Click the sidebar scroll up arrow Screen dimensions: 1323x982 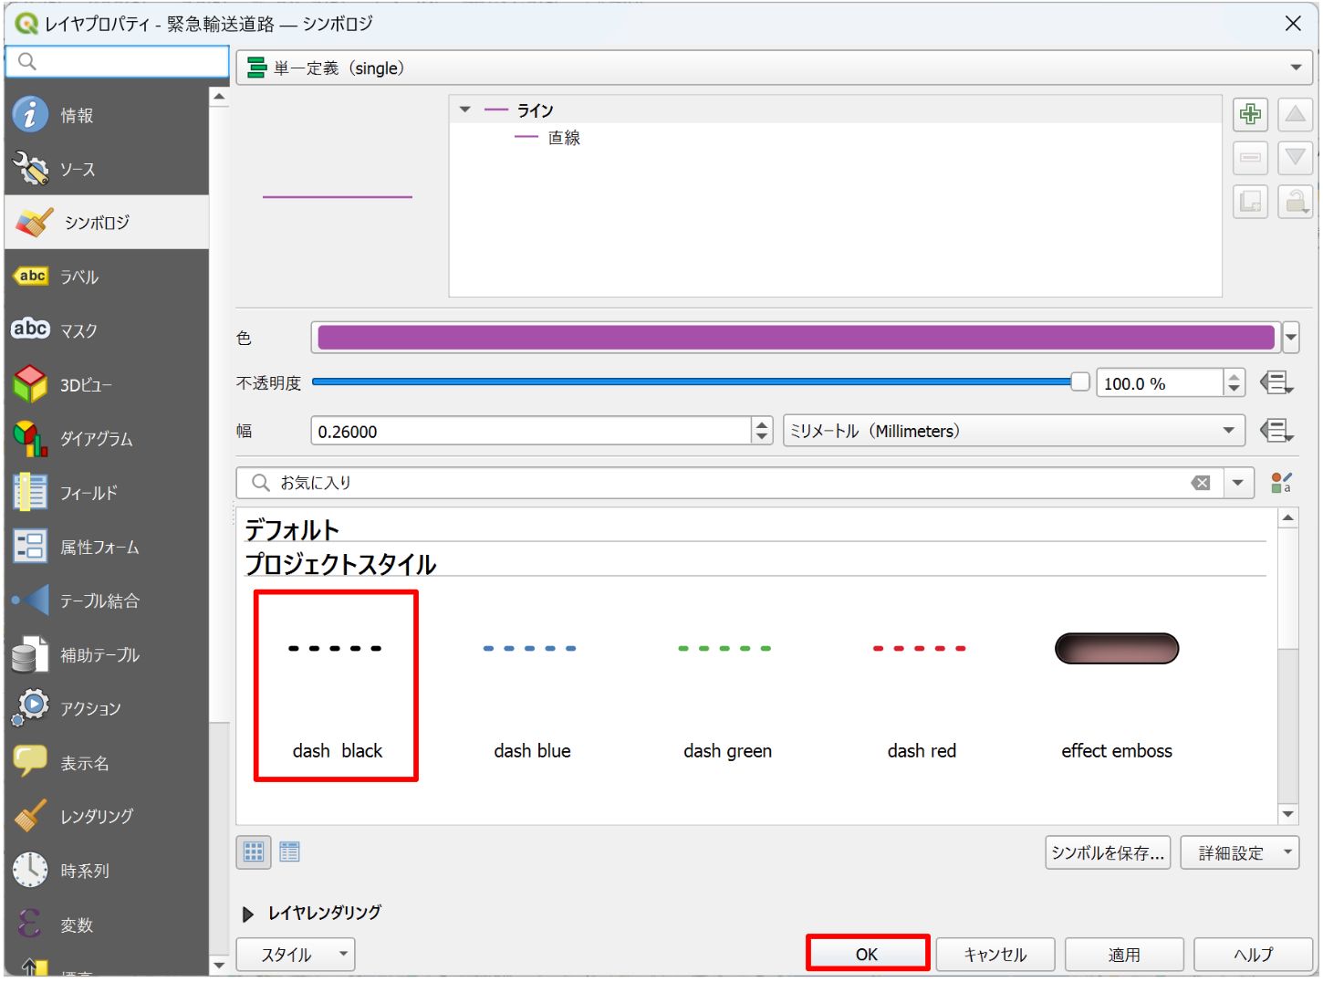coord(219,97)
